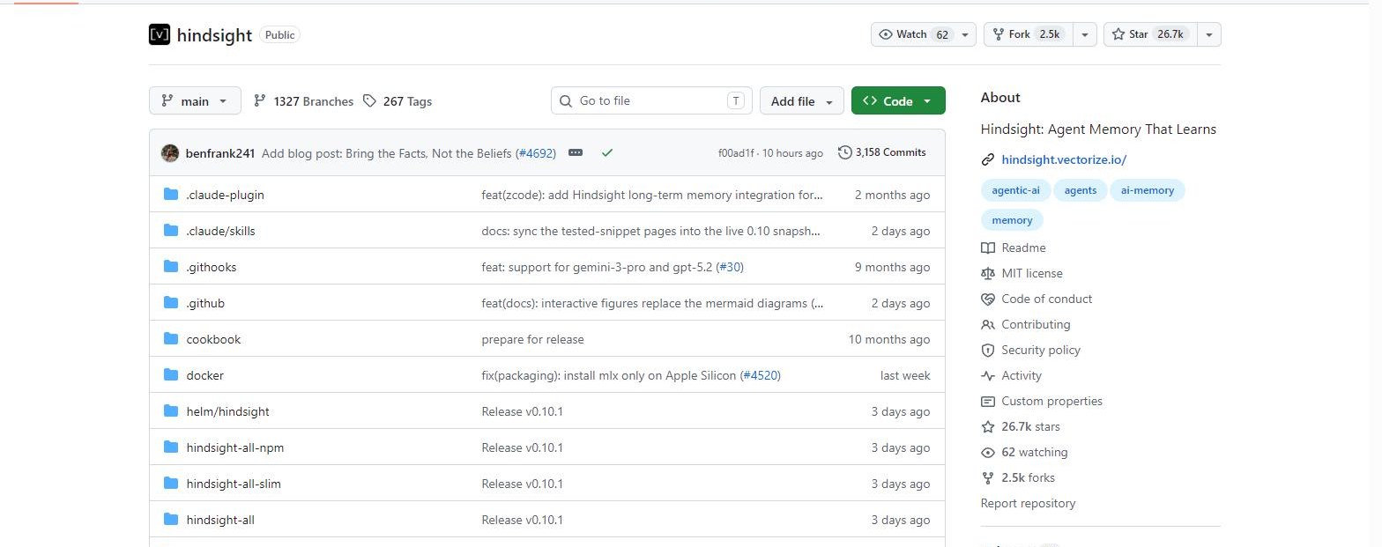Screen dimensions: 1382x547
Task: Click the Activity pulse icon
Action: 988,376
